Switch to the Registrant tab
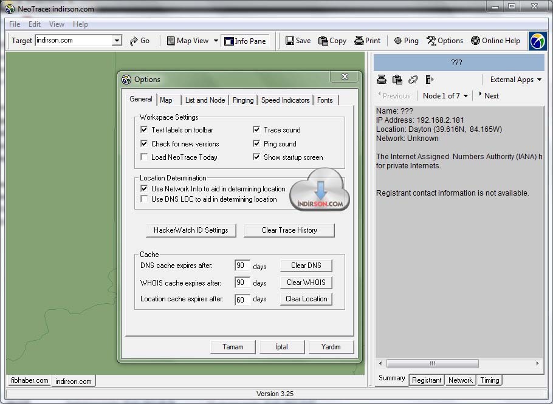553x404 pixels. (x=427, y=380)
